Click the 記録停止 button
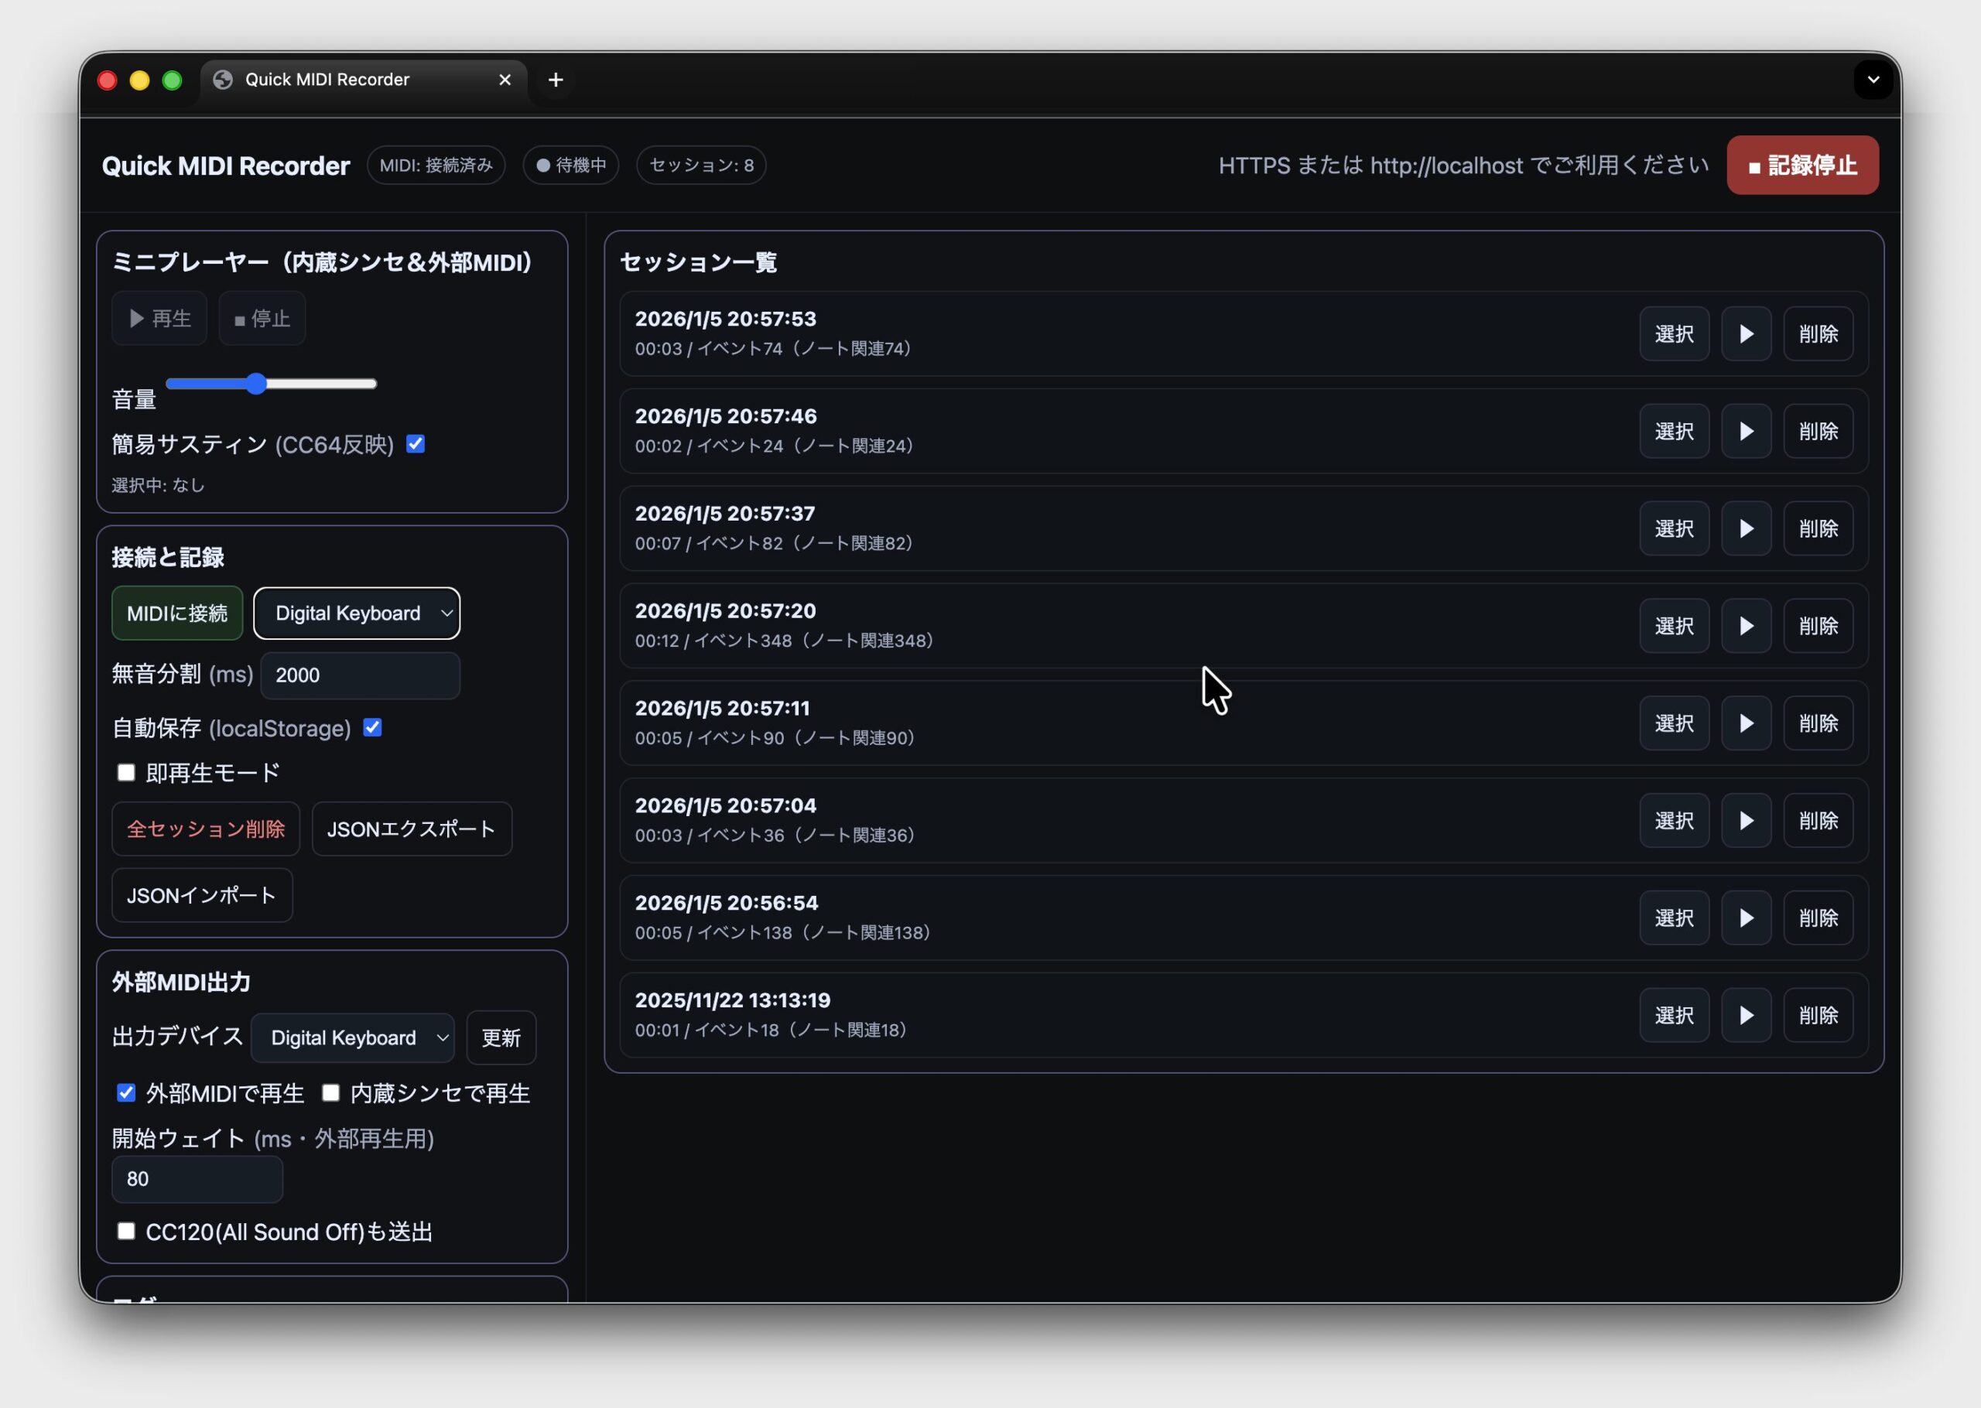 [1801, 165]
